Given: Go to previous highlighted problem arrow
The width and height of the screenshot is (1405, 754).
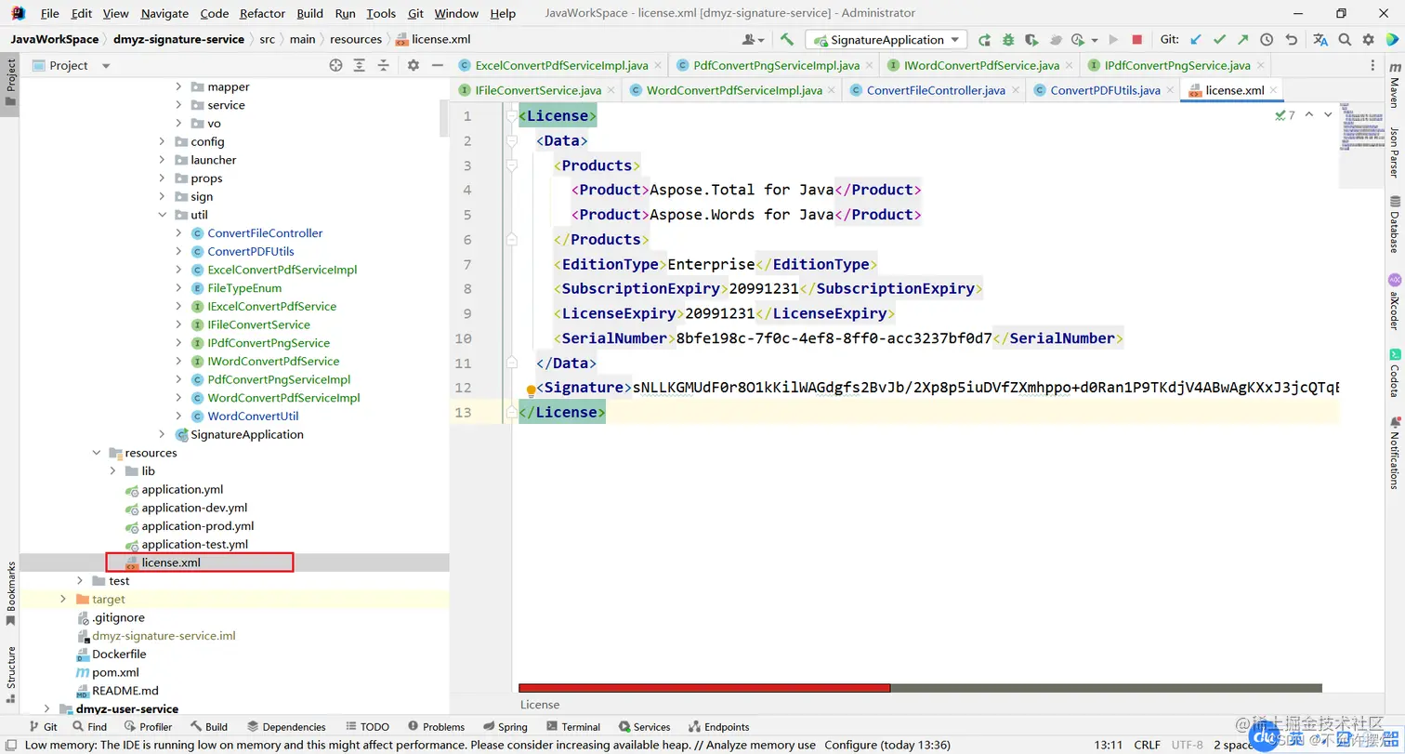Looking at the screenshot, I should [x=1308, y=114].
